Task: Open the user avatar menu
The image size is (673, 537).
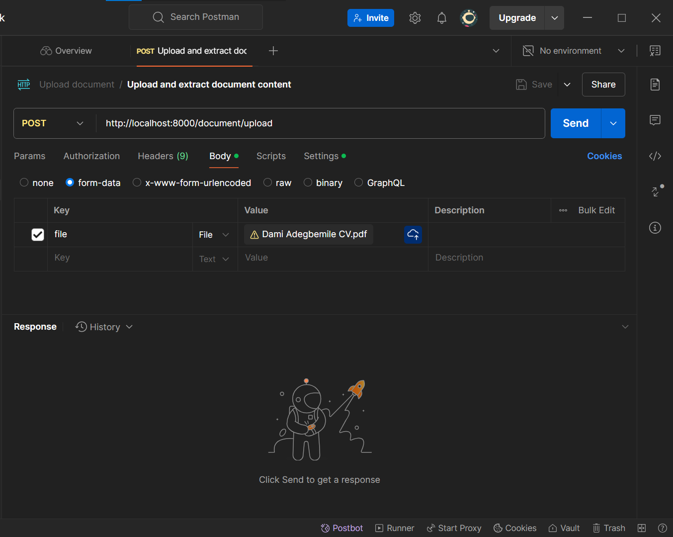Action: point(469,18)
